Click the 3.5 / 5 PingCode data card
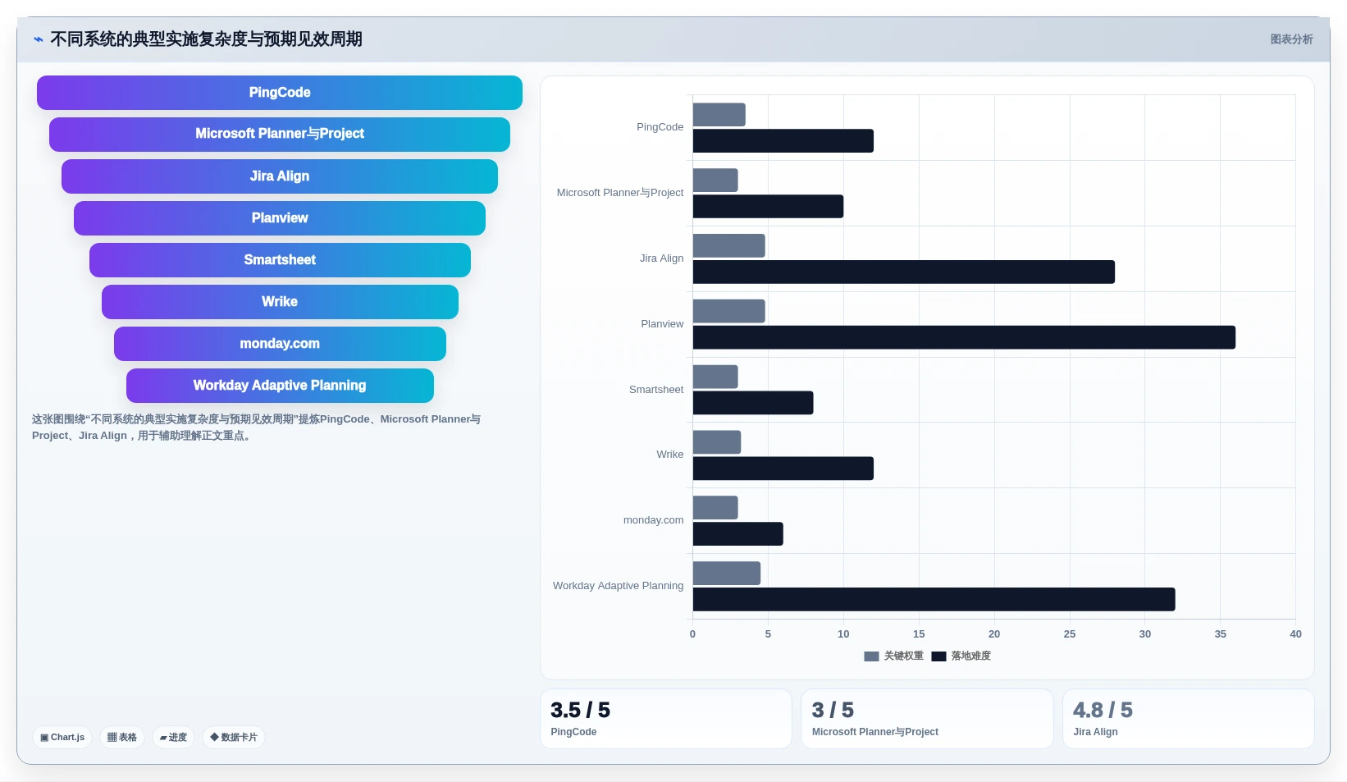Image resolution: width=1347 pixels, height=782 pixels. [x=666, y=719]
